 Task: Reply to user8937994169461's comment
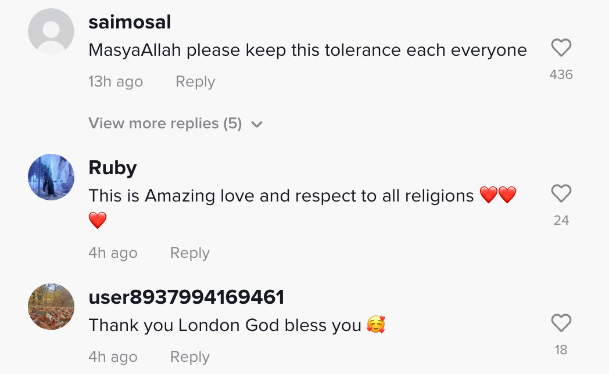[x=189, y=357]
